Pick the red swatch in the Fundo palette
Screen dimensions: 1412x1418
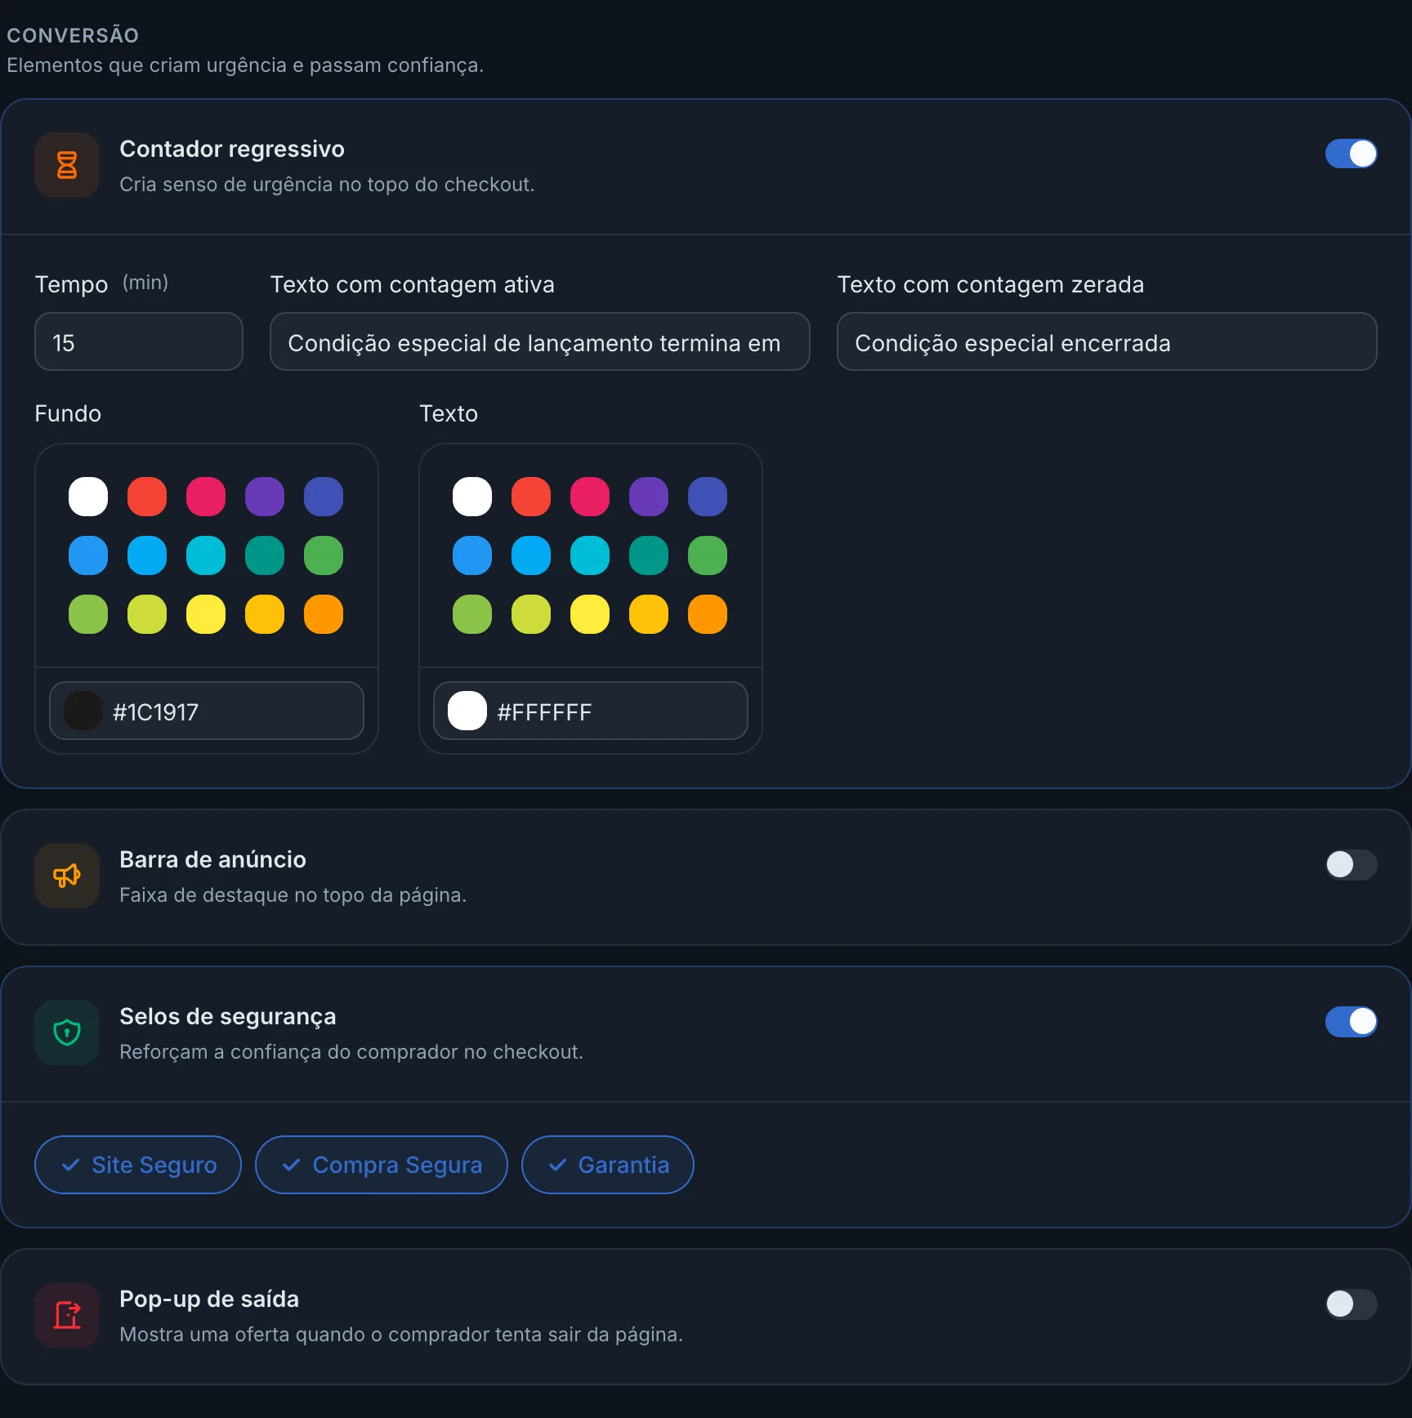point(147,497)
